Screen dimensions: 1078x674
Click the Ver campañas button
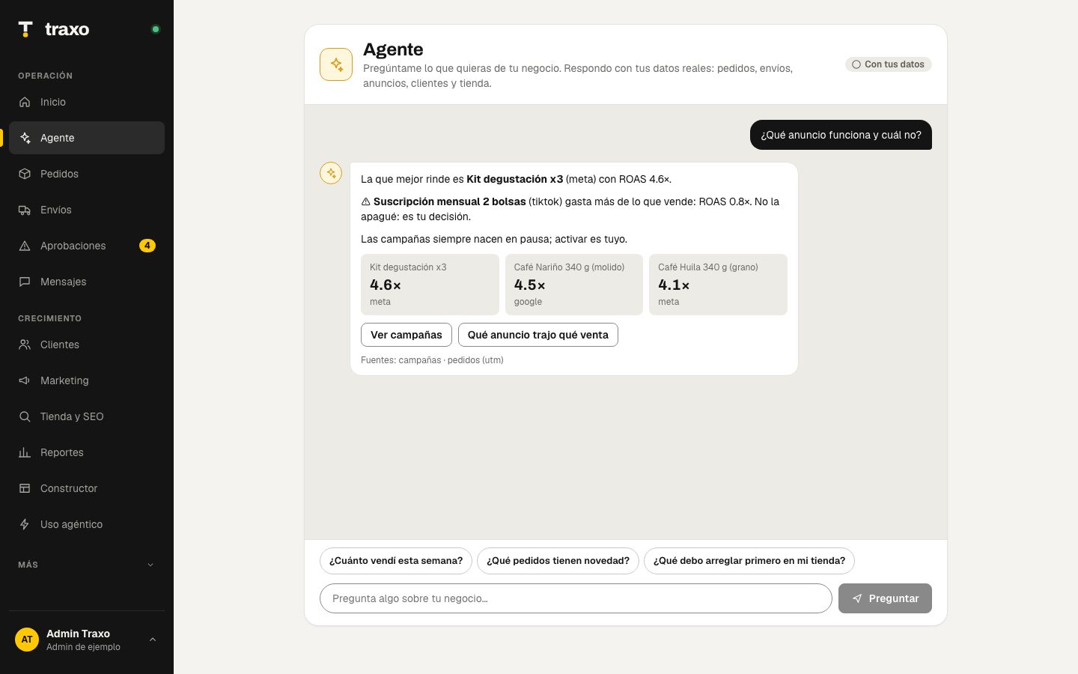point(406,335)
